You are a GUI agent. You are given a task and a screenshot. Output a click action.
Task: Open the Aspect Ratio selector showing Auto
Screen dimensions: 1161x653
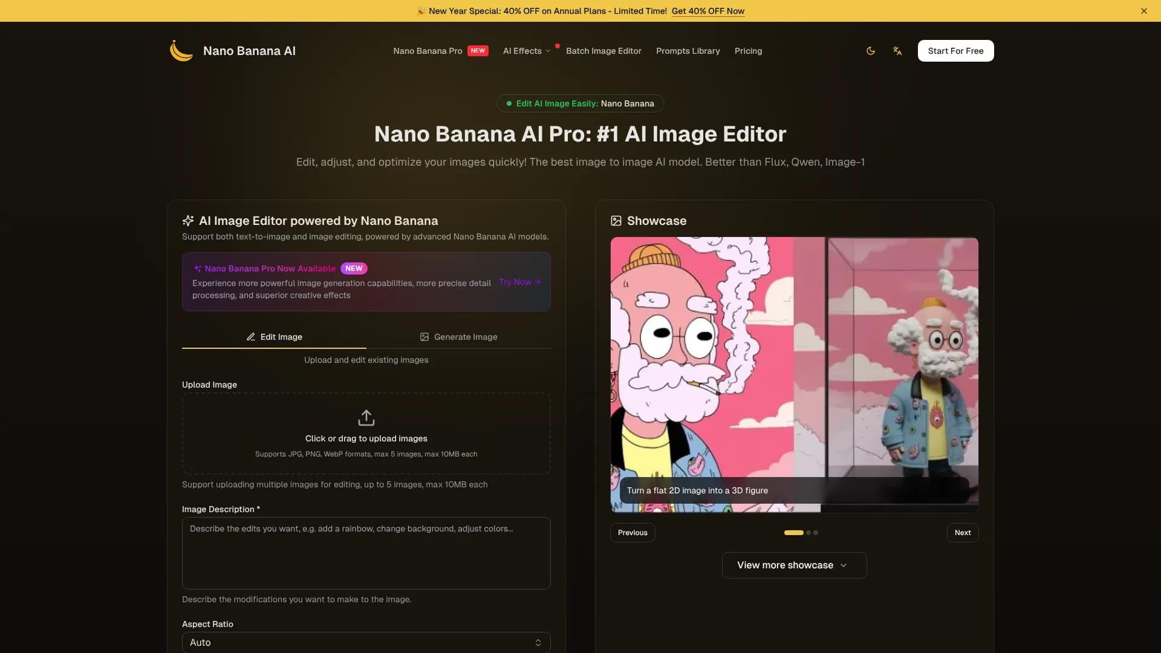click(366, 642)
